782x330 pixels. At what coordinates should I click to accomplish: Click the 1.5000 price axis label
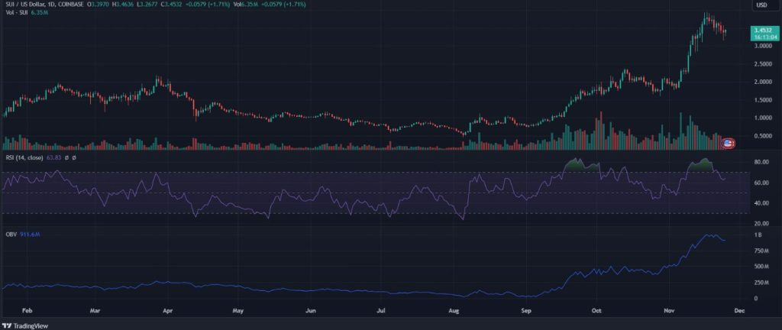click(x=763, y=100)
